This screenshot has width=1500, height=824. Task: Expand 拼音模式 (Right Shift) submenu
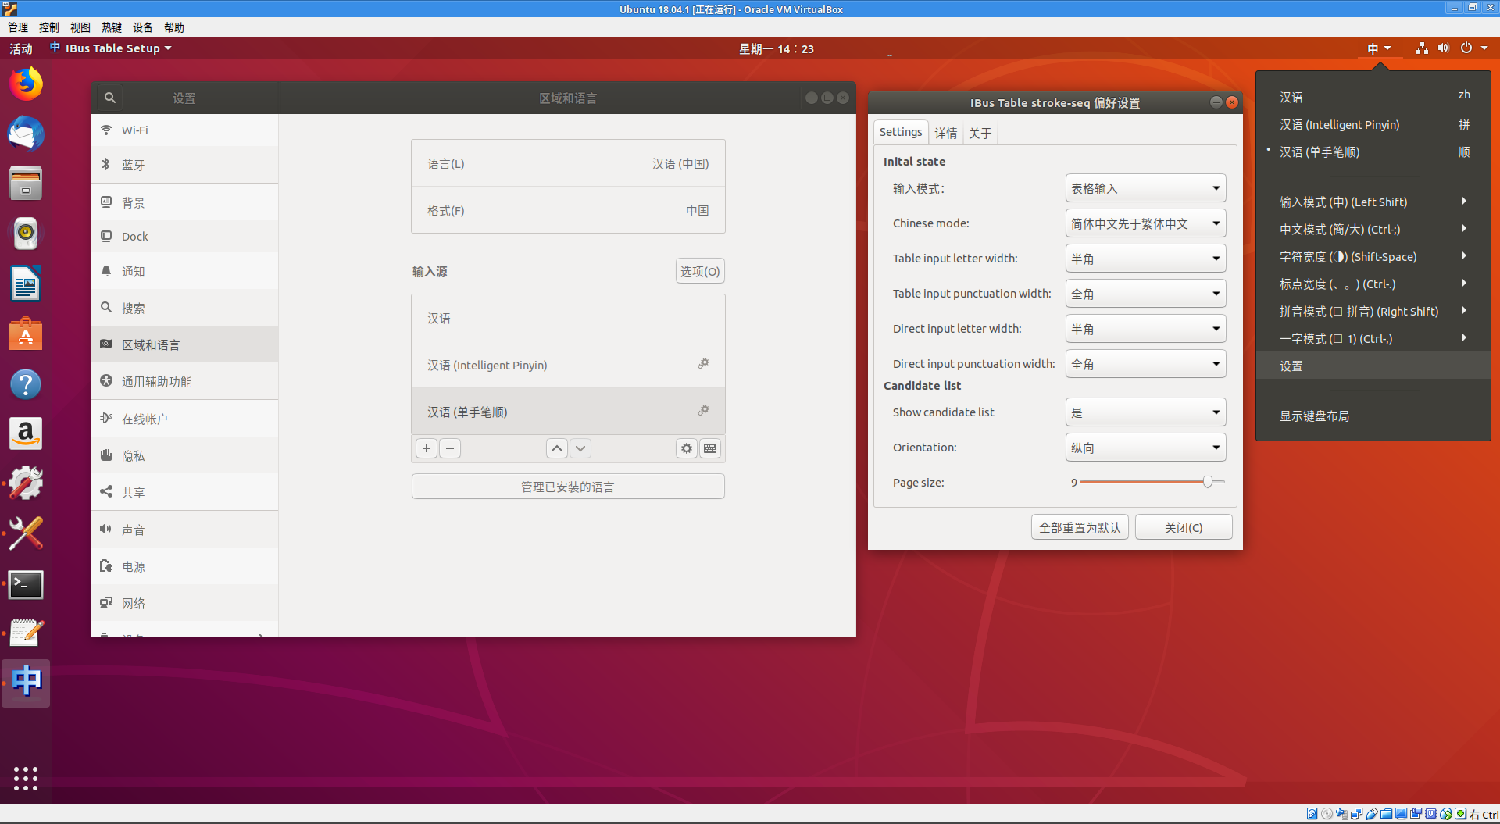point(1373,311)
